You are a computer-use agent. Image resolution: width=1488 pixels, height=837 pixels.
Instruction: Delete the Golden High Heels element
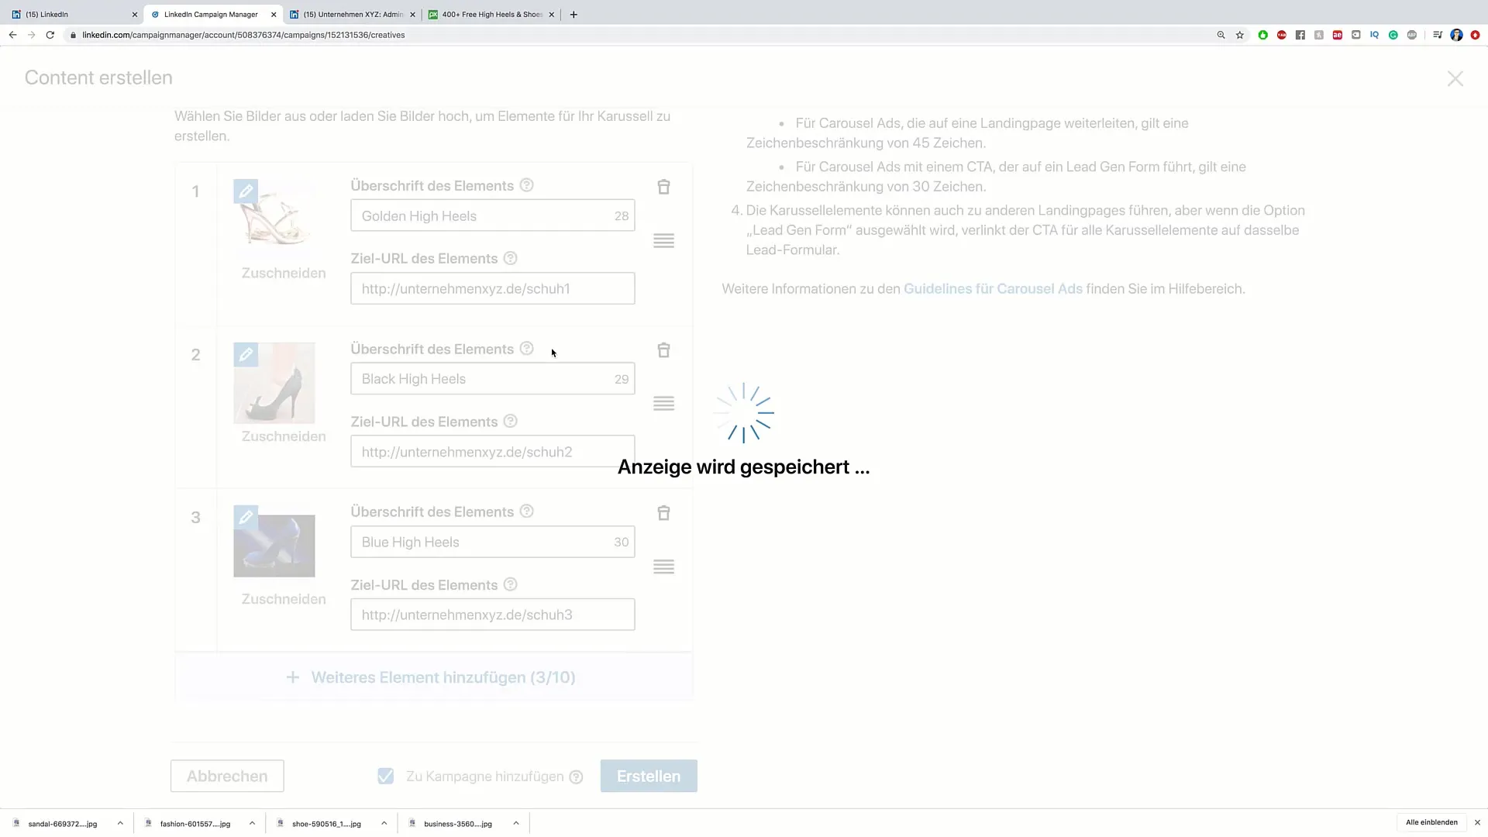click(663, 187)
